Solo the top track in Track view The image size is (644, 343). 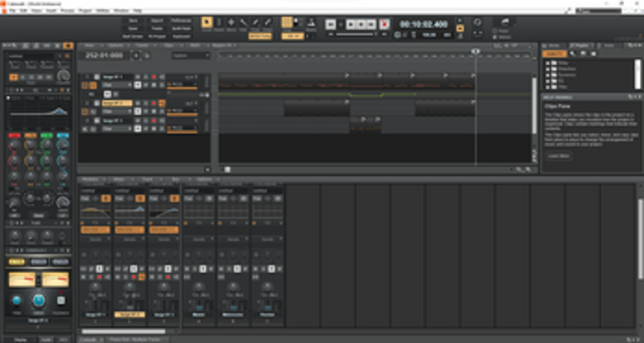click(146, 76)
